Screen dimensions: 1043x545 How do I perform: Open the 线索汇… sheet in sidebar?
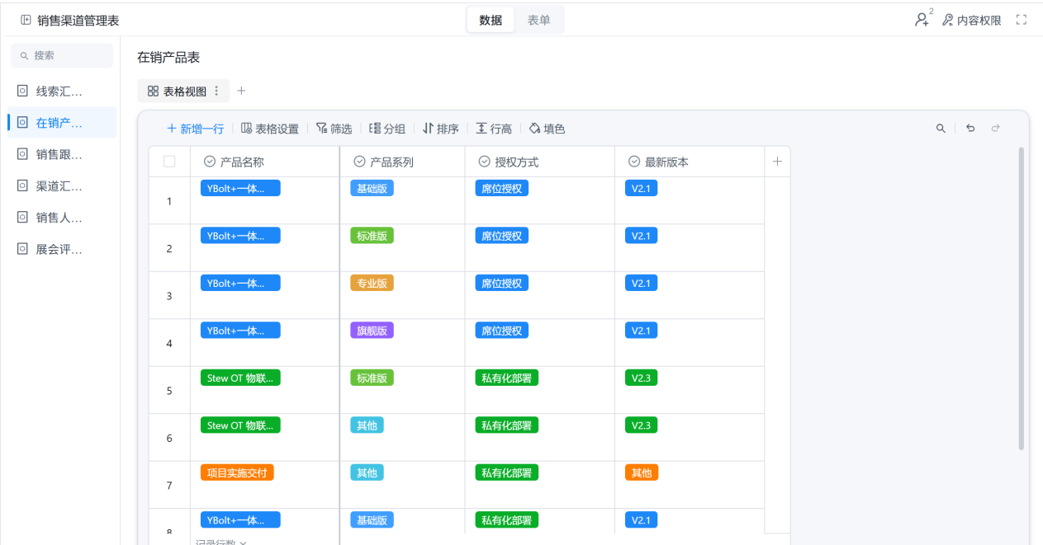coord(62,91)
